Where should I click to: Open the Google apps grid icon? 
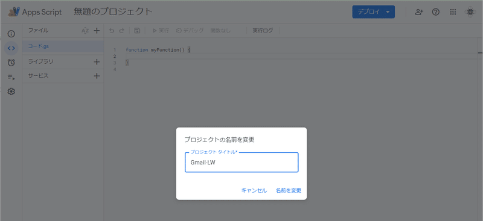point(453,12)
